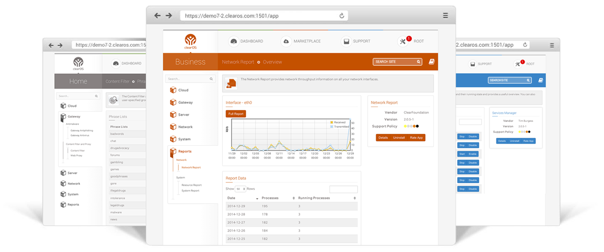Open the Marketplace cloud icon

click(x=286, y=42)
